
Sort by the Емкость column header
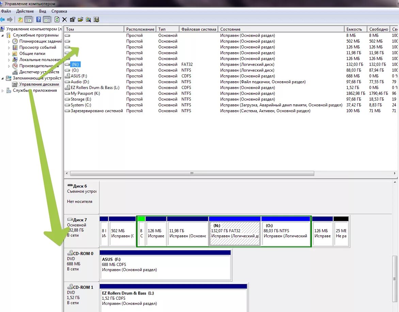[355, 29]
